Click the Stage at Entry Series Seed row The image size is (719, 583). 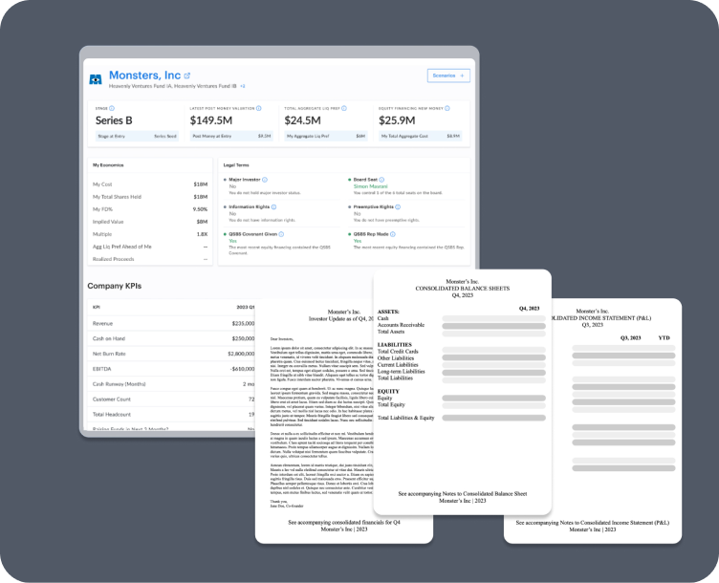(137, 136)
